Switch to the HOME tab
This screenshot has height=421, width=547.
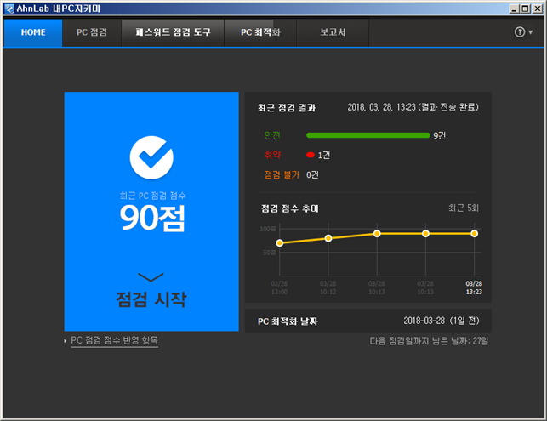pos(33,32)
